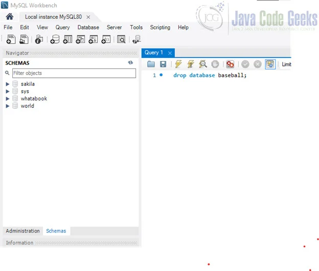Refresh the SCHEMAS list
Viewport: 319px width, 271px height.
pyautogui.click(x=130, y=63)
